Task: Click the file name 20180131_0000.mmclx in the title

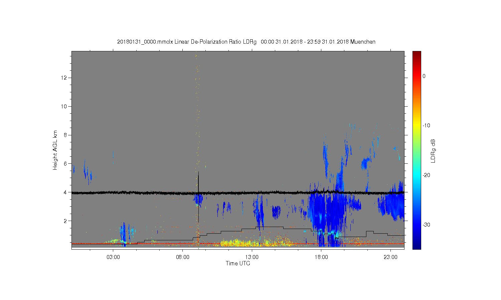Action: click(145, 42)
